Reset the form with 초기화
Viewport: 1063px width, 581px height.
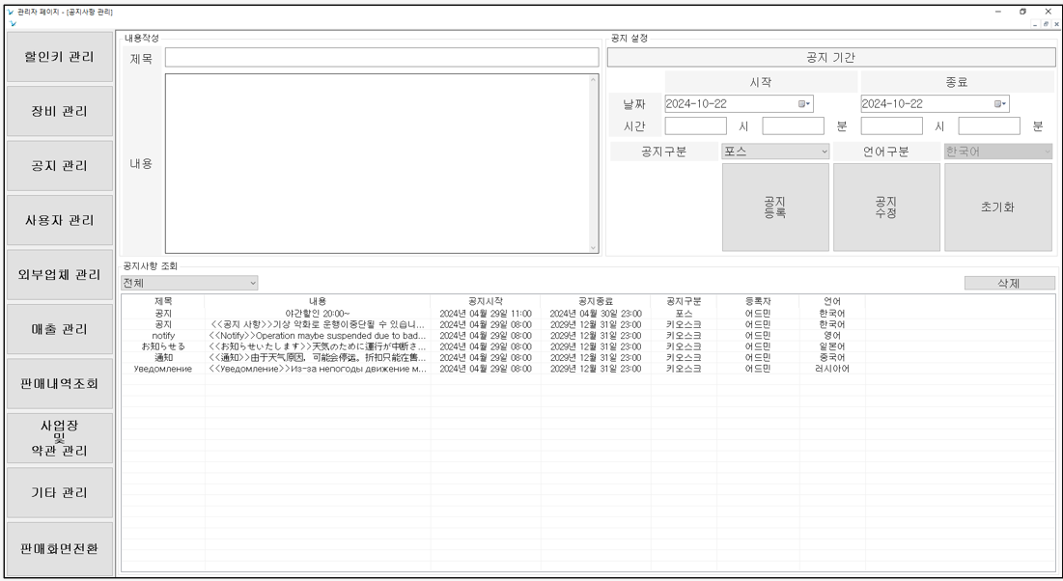point(996,207)
